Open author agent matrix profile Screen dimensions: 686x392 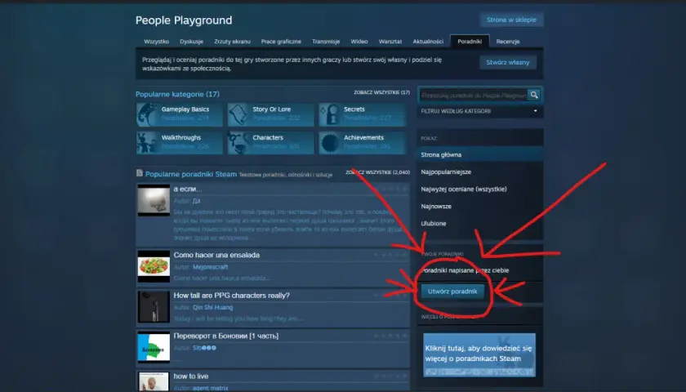click(210, 388)
